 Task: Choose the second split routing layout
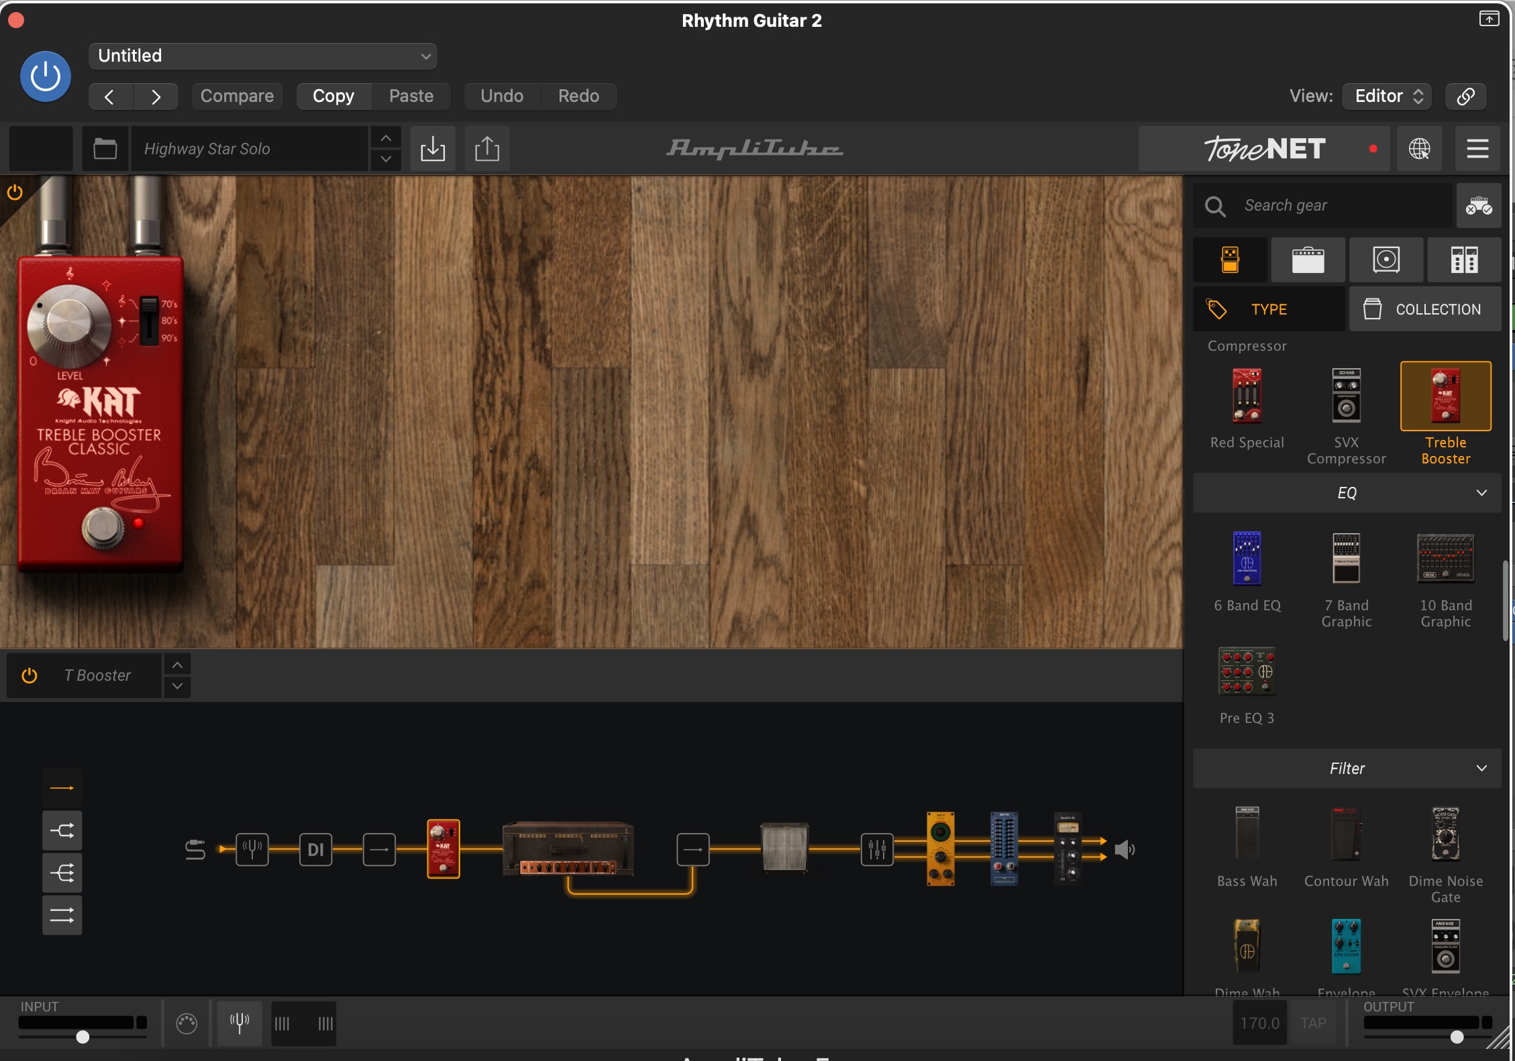point(62,832)
